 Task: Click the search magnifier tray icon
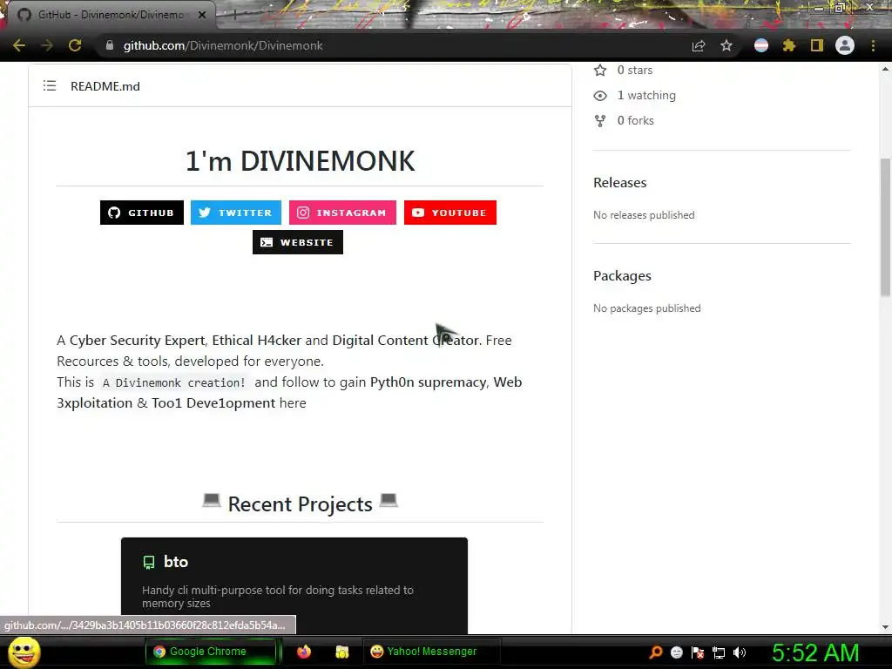656,652
